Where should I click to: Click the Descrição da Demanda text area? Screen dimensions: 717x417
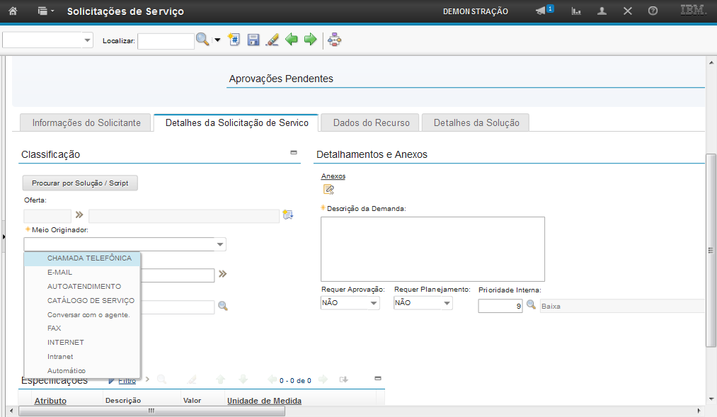(x=432, y=249)
